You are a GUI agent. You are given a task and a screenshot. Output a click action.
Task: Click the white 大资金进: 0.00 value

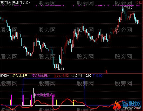coord(81,76)
